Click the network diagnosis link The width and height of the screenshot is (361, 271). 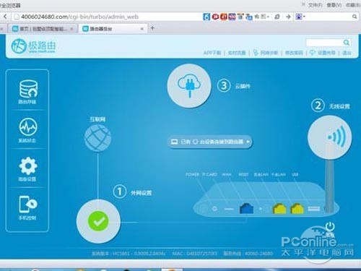click(x=266, y=53)
